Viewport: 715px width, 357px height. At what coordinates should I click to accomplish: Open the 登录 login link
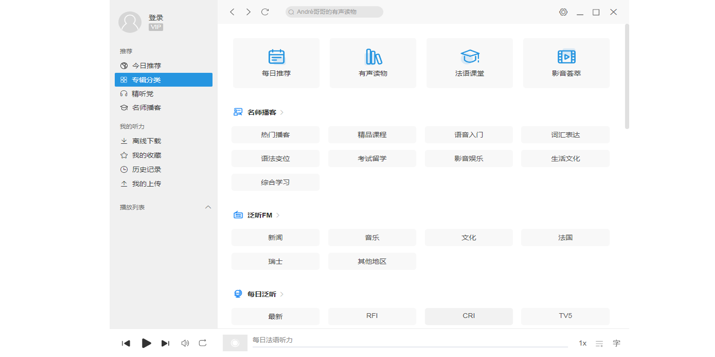(156, 18)
